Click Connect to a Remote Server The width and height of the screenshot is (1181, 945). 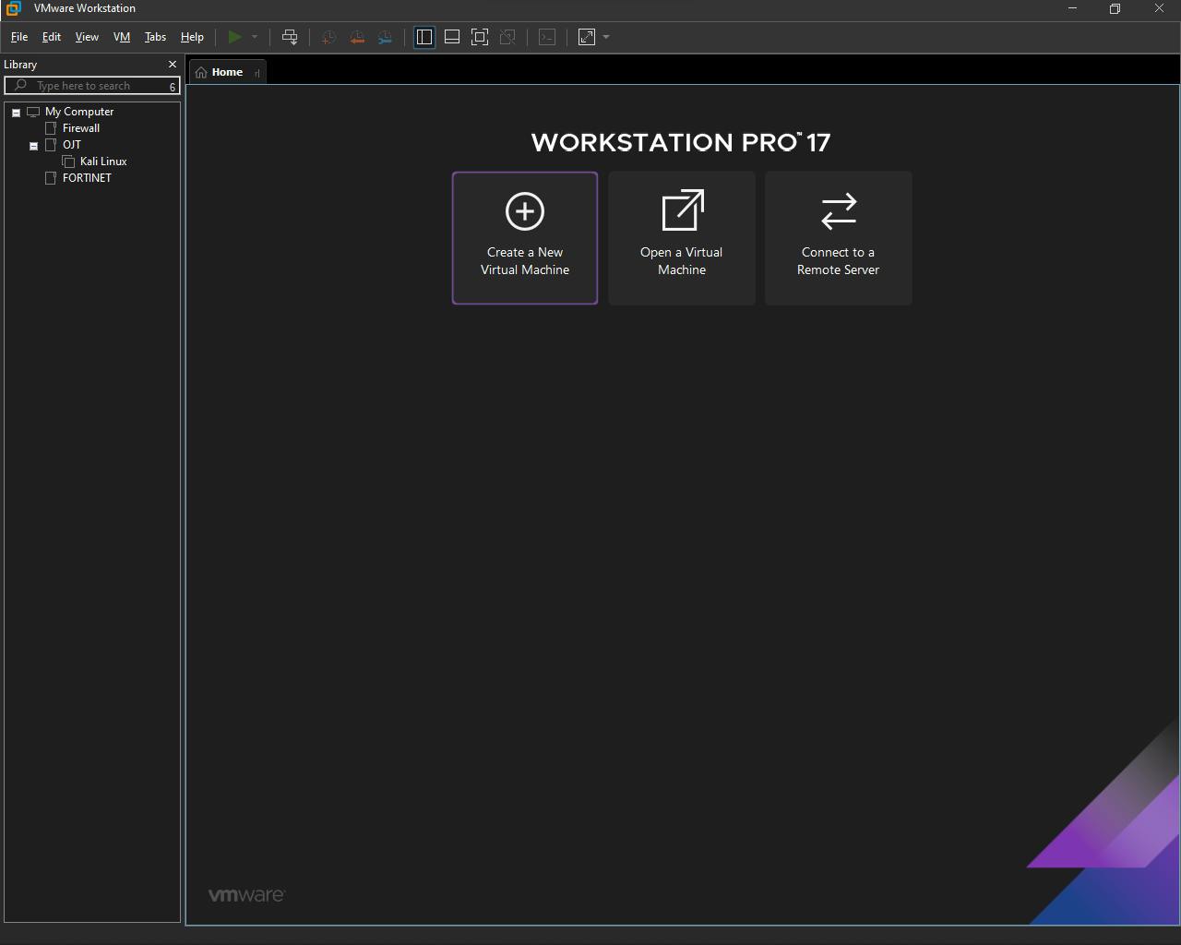point(839,238)
